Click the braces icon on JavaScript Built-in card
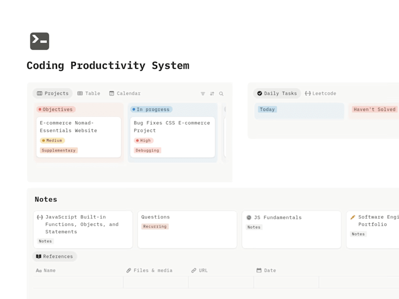The width and height of the screenshot is (399, 299). pyautogui.click(x=40, y=217)
